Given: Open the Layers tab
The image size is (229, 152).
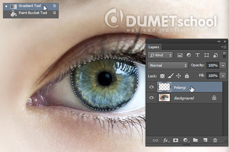Looking at the screenshot, I should coord(154,47).
